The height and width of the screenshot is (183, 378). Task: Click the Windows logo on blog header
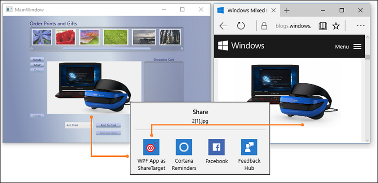point(223,46)
